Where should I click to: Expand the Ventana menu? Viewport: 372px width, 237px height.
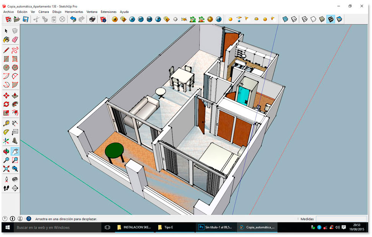point(92,11)
